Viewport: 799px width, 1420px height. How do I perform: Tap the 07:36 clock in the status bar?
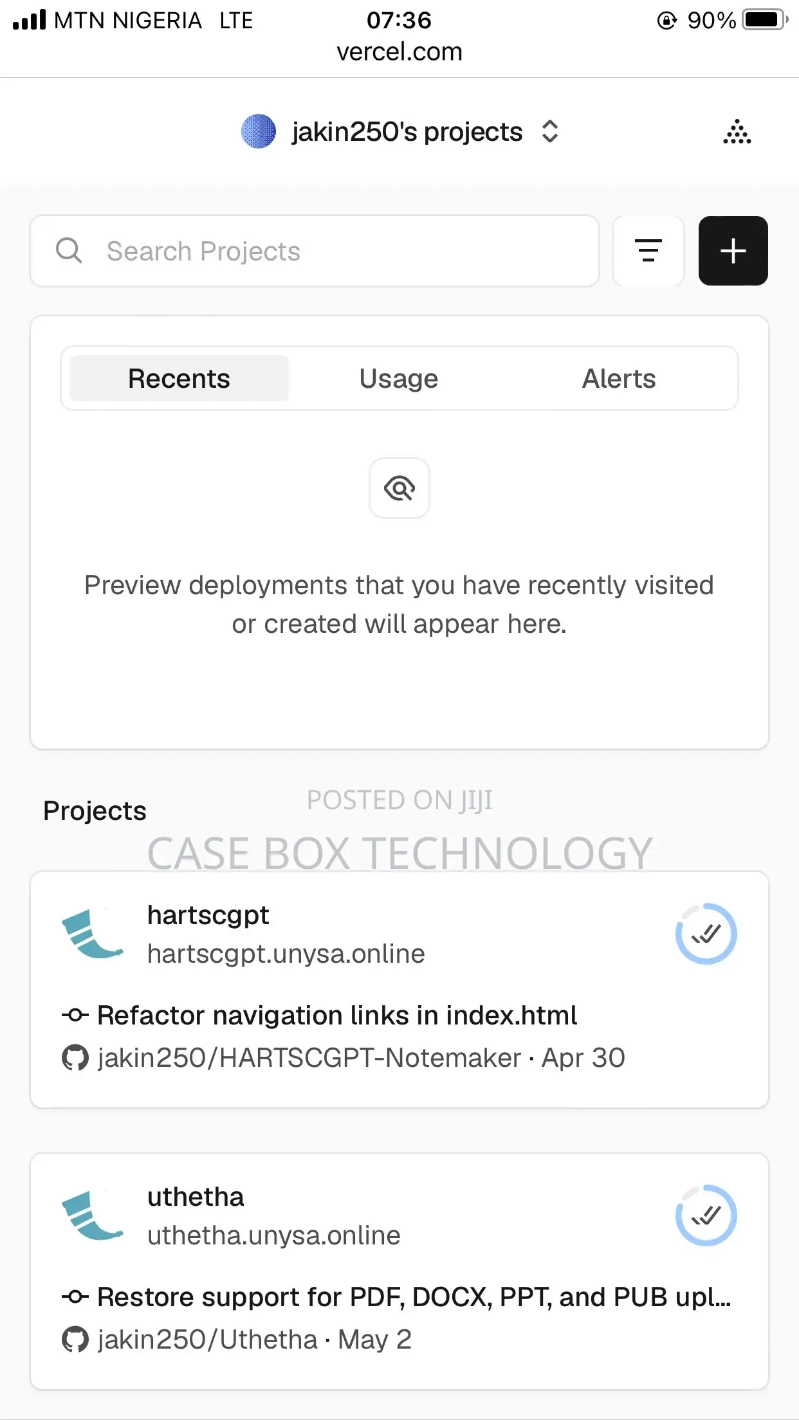pyautogui.click(x=399, y=20)
